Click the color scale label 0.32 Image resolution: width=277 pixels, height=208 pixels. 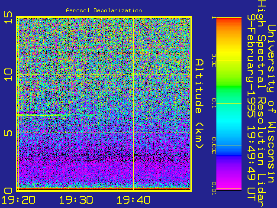point(214,61)
